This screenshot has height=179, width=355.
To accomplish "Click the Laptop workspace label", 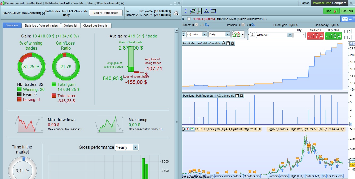I will pos(305,3).
